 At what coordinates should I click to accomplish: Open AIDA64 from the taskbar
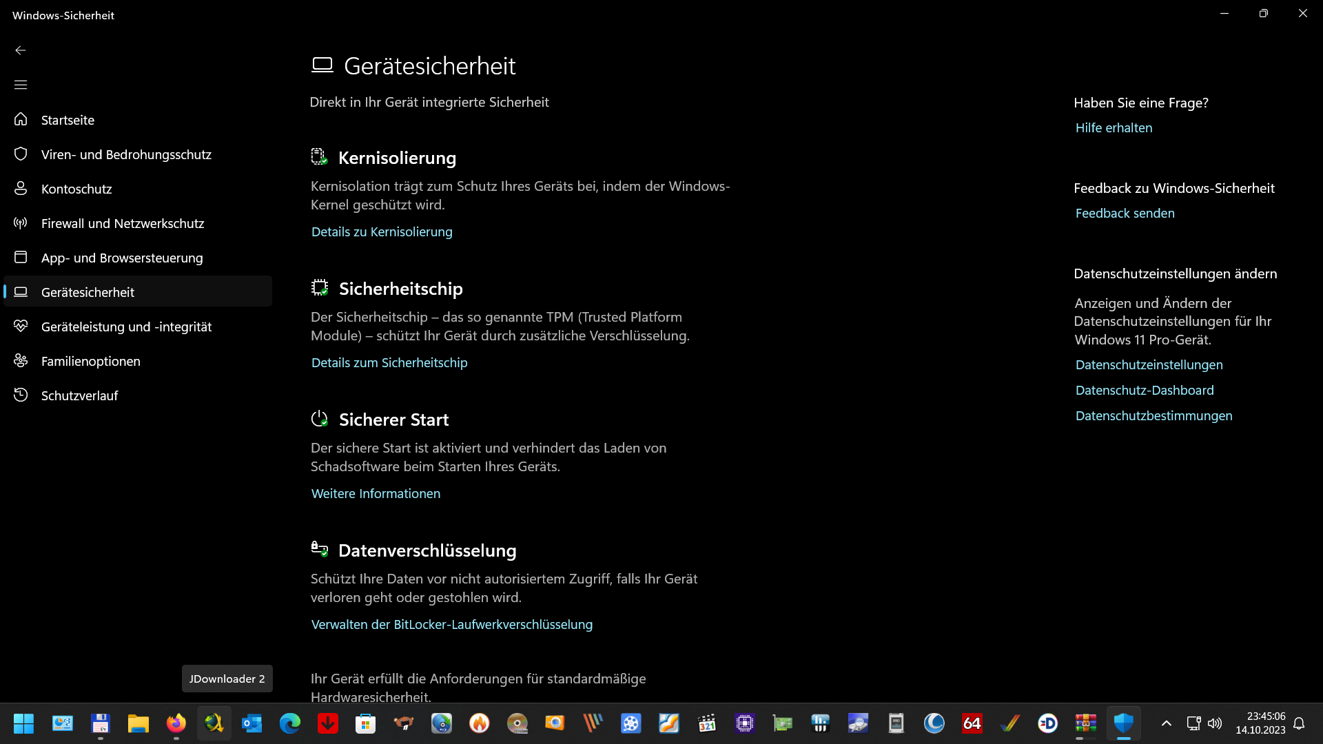pyautogui.click(x=972, y=724)
